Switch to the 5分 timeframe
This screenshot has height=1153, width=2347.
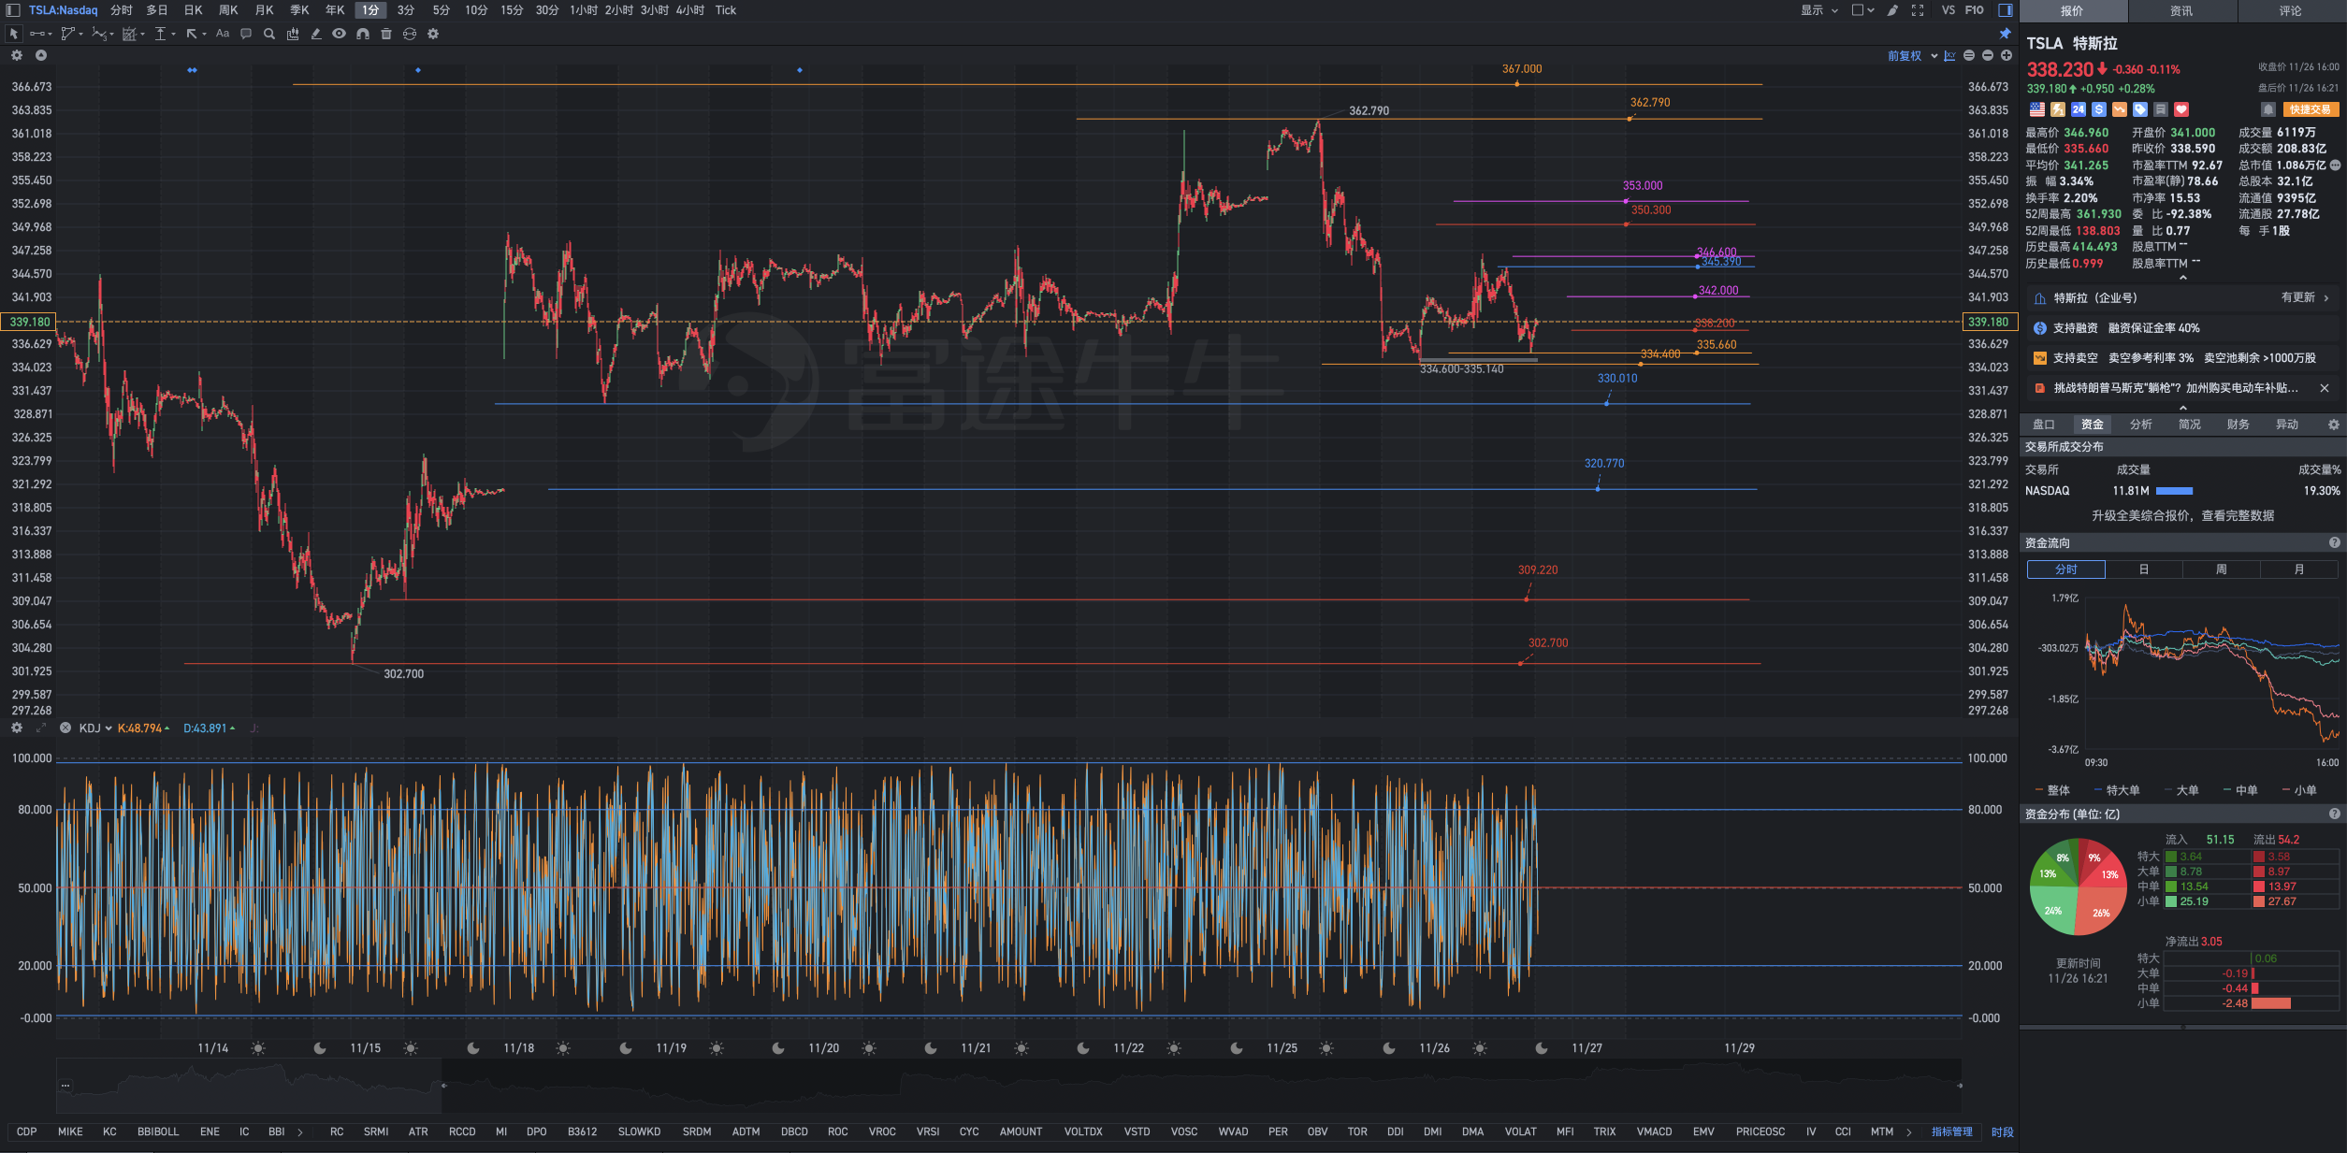click(441, 10)
